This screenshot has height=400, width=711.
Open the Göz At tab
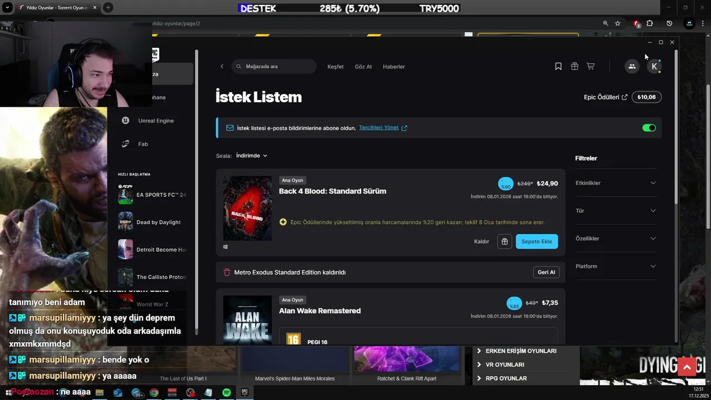tap(363, 67)
